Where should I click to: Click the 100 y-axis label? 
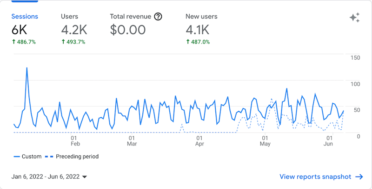pyautogui.click(x=355, y=84)
